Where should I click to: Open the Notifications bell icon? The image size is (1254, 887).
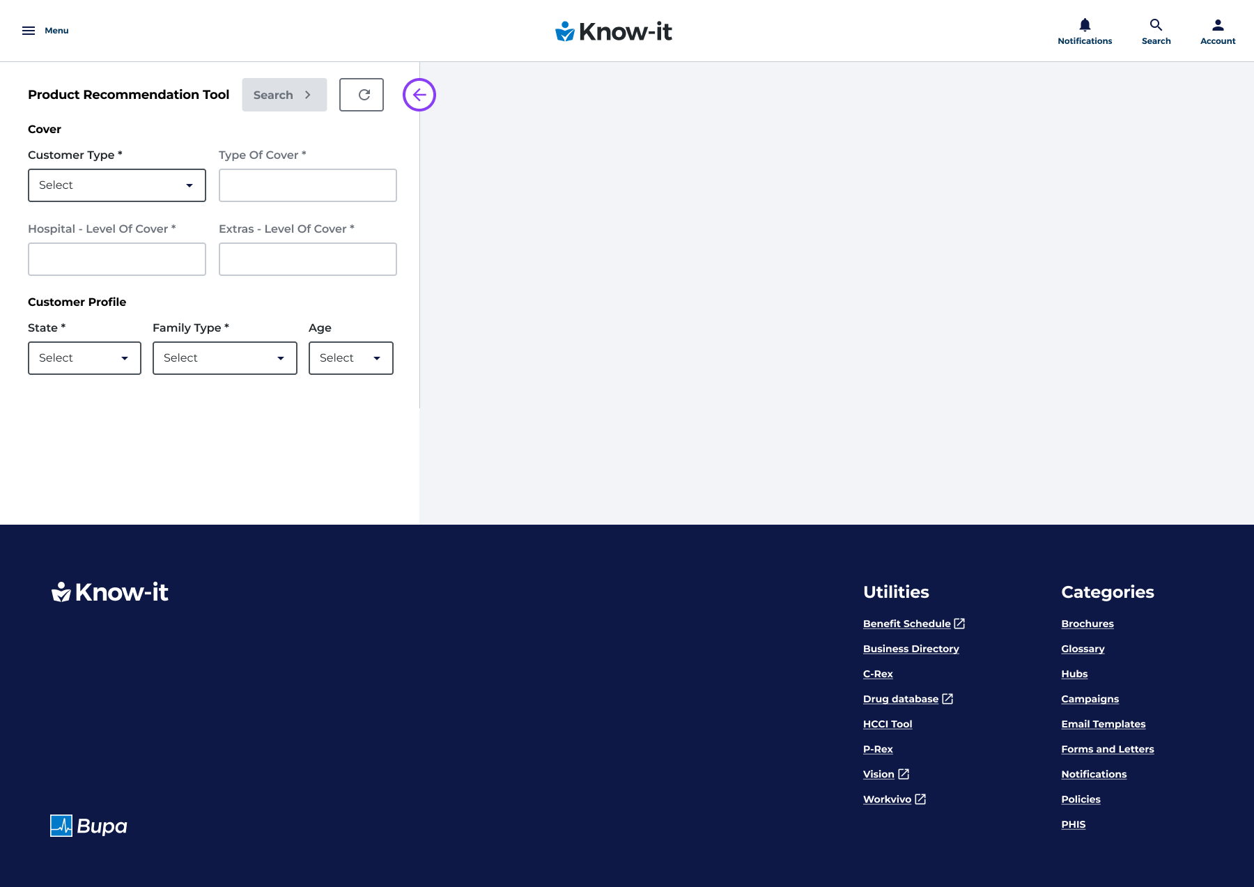pyautogui.click(x=1085, y=26)
